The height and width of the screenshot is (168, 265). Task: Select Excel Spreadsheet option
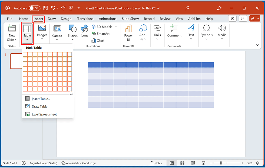tap(44, 114)
